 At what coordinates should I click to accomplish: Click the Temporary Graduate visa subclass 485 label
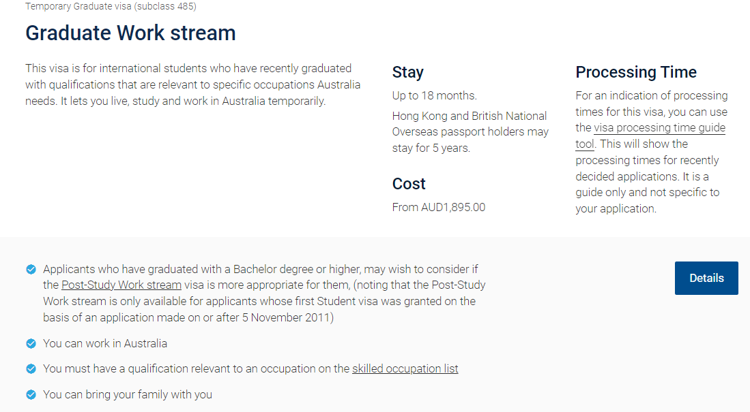point(111,6)
